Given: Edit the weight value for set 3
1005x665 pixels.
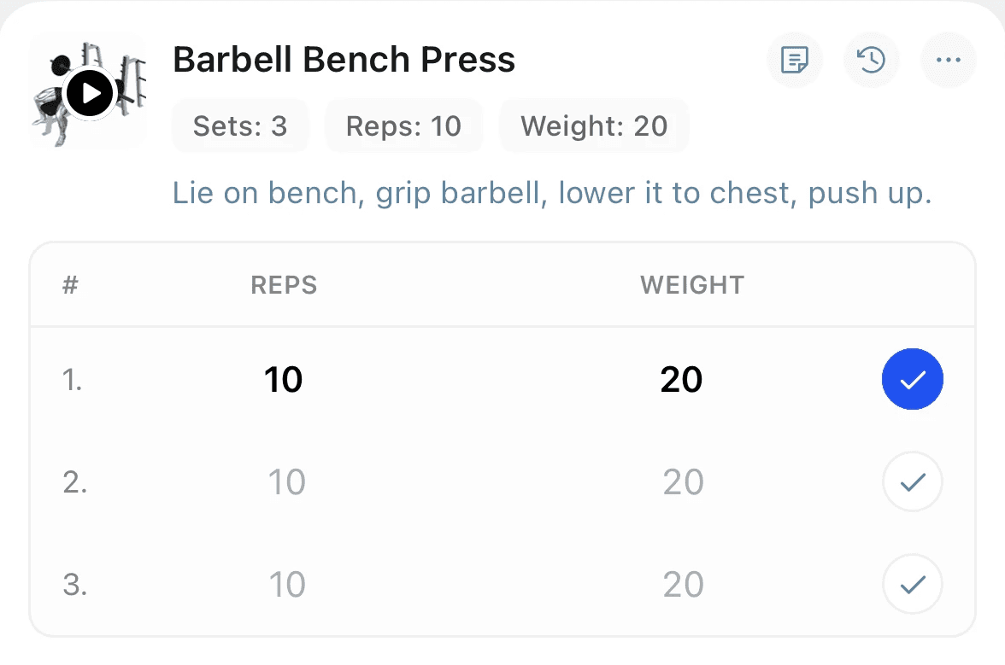Looking at the screenshot, I should pos(684,585).
